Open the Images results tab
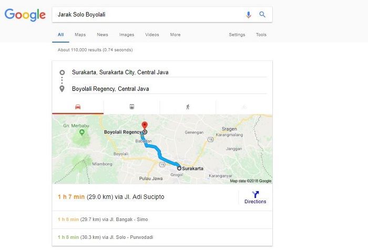 pos(127,35)
